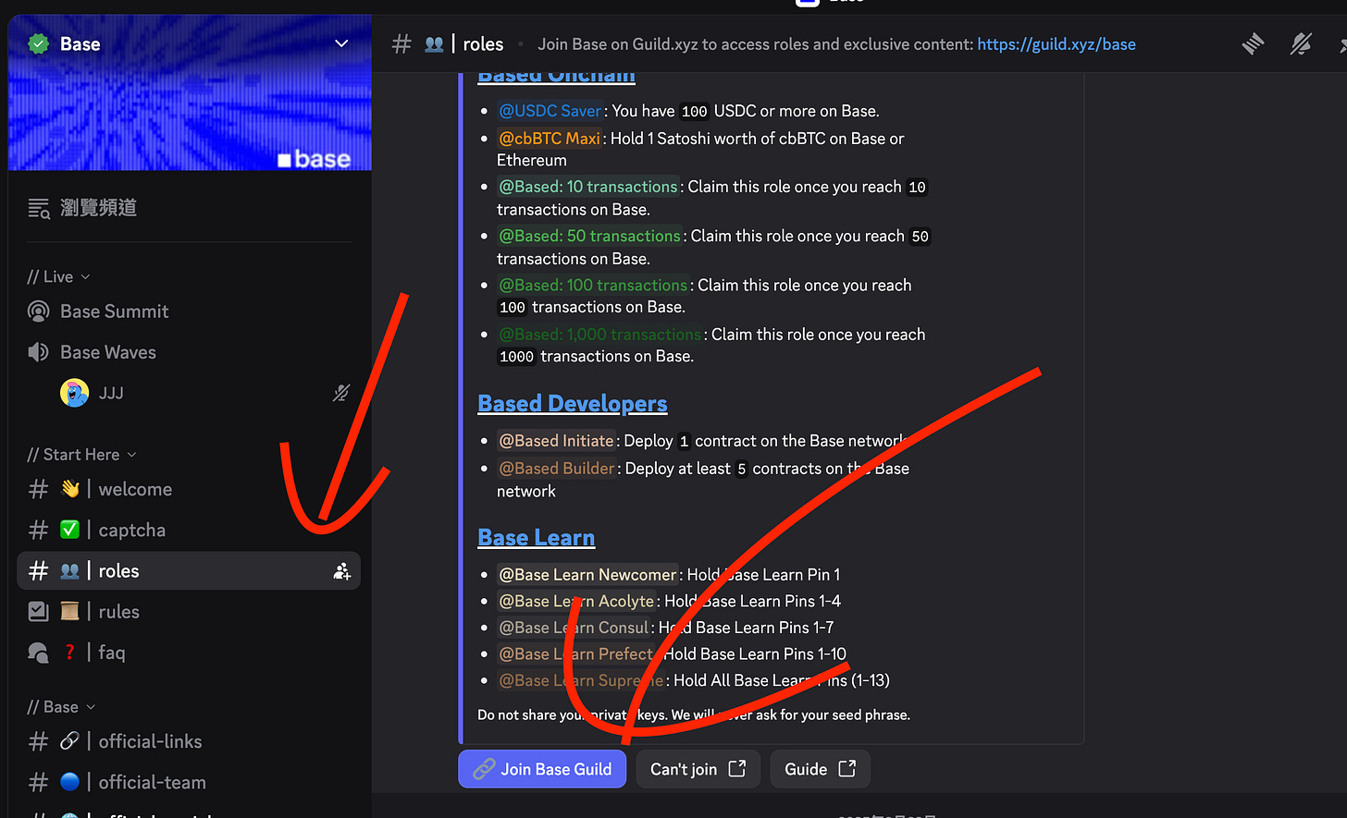Screen dimensions: 1347x818
Task: Open the threads icon in the header
Action: (x=1253, y=43)
